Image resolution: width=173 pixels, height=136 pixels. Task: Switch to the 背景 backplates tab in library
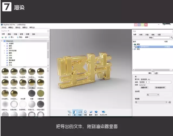point(22,34)
